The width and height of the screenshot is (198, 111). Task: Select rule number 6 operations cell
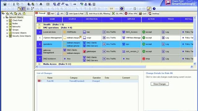pyautogui.click(x=52, y=44)
